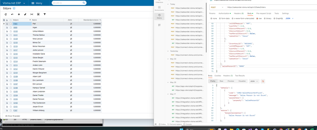Click the Postman request URL field

(x=271, y=7)
